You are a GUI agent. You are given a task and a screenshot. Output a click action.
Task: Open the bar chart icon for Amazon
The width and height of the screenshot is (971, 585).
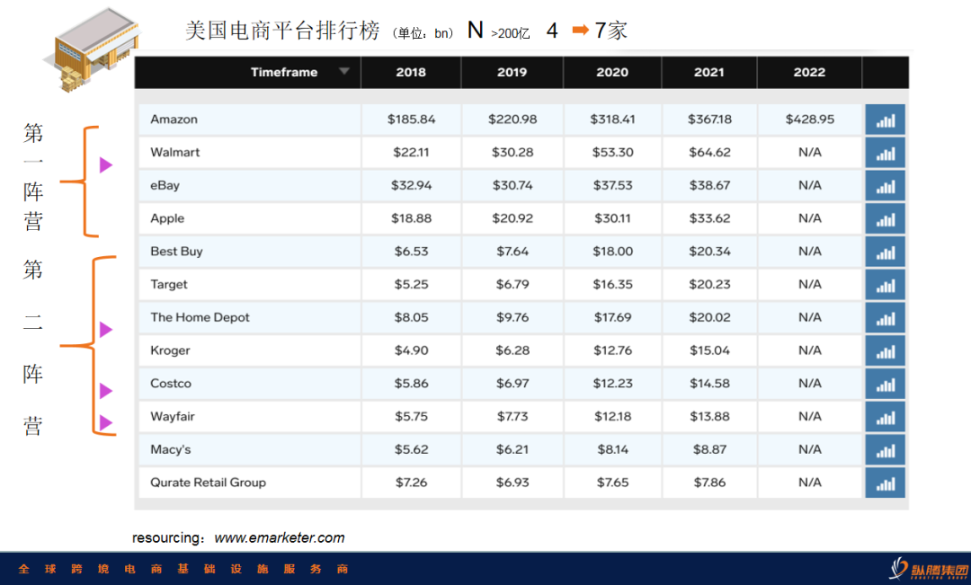click(x=885, y=120)
